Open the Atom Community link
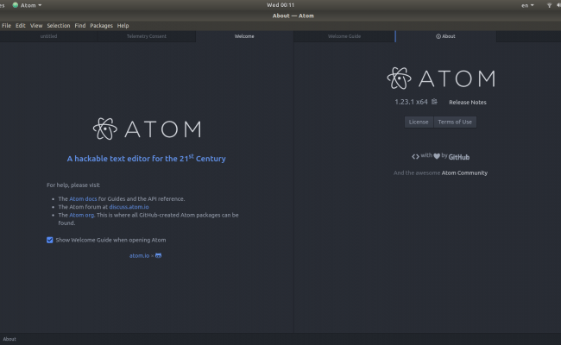561x345 pixels. 464,173
